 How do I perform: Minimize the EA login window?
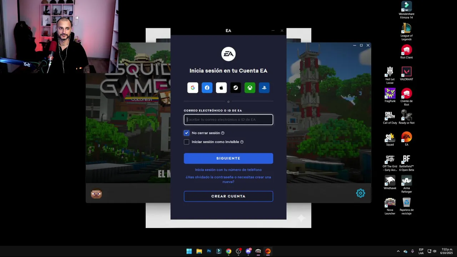click(273, 31)
